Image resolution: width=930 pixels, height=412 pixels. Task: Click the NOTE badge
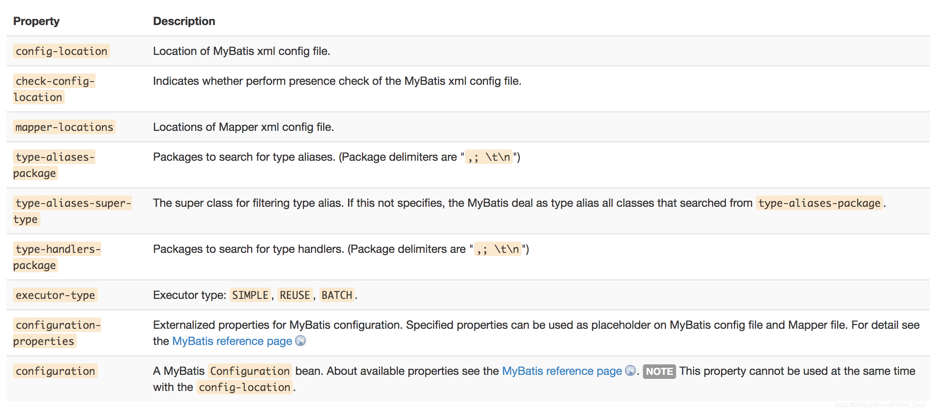659,371
